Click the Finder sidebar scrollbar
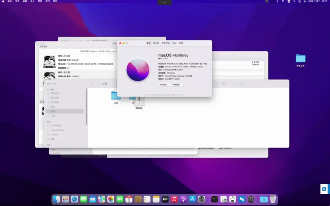 86,107
